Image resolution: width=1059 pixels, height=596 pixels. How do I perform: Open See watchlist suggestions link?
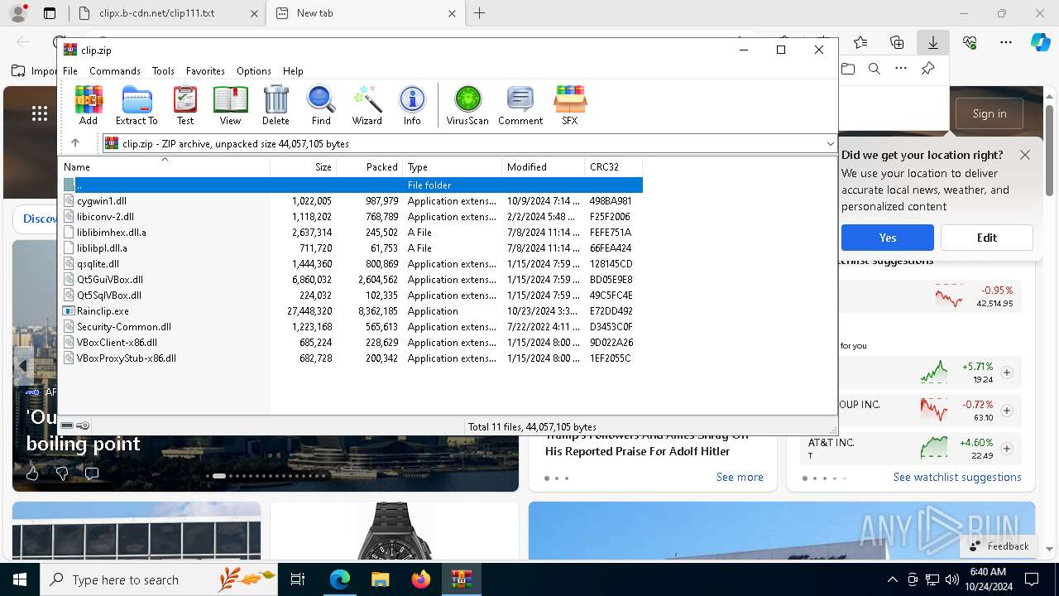click(x=957, y=477)
